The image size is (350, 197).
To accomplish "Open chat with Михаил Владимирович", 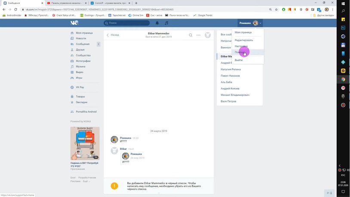I will 235,95.
